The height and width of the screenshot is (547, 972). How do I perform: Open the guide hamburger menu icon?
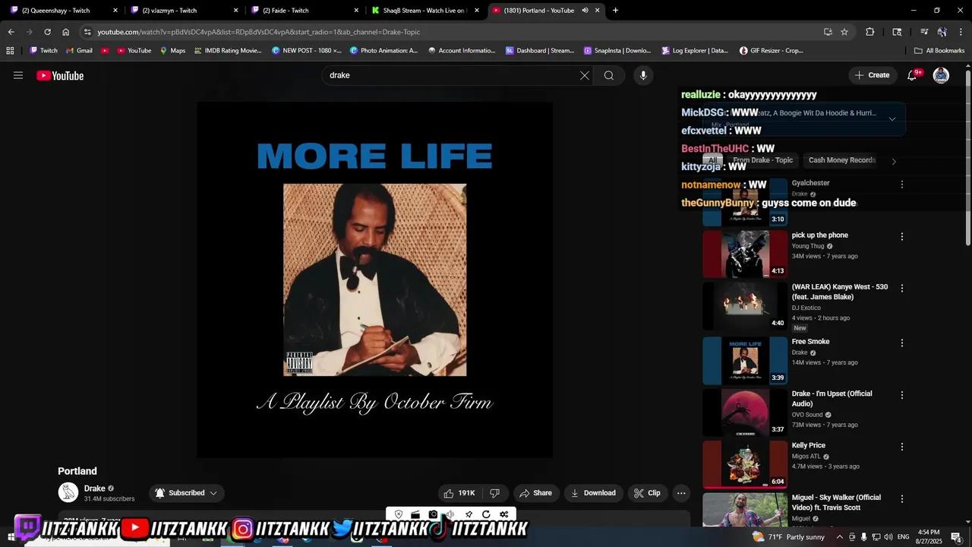coord(18,75)
